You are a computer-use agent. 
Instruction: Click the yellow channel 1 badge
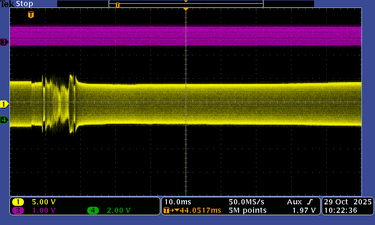pyautogui.click(x=18, y=202)
